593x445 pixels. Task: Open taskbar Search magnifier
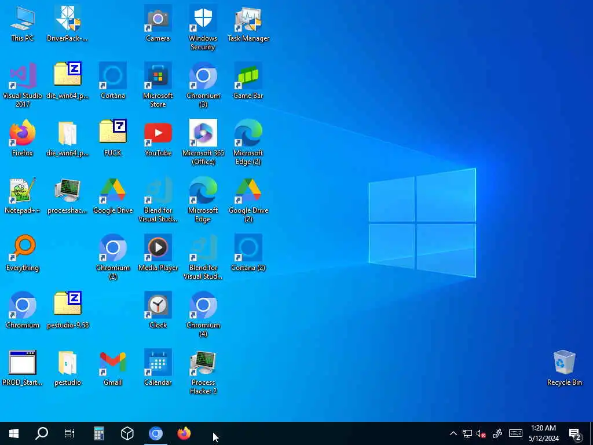[42, 433]
